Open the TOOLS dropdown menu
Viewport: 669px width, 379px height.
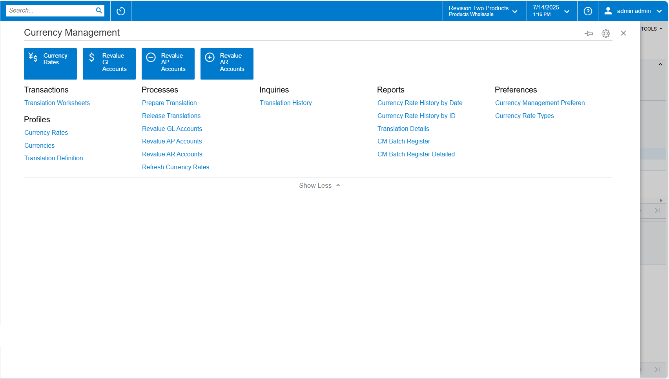coord(652,29)
